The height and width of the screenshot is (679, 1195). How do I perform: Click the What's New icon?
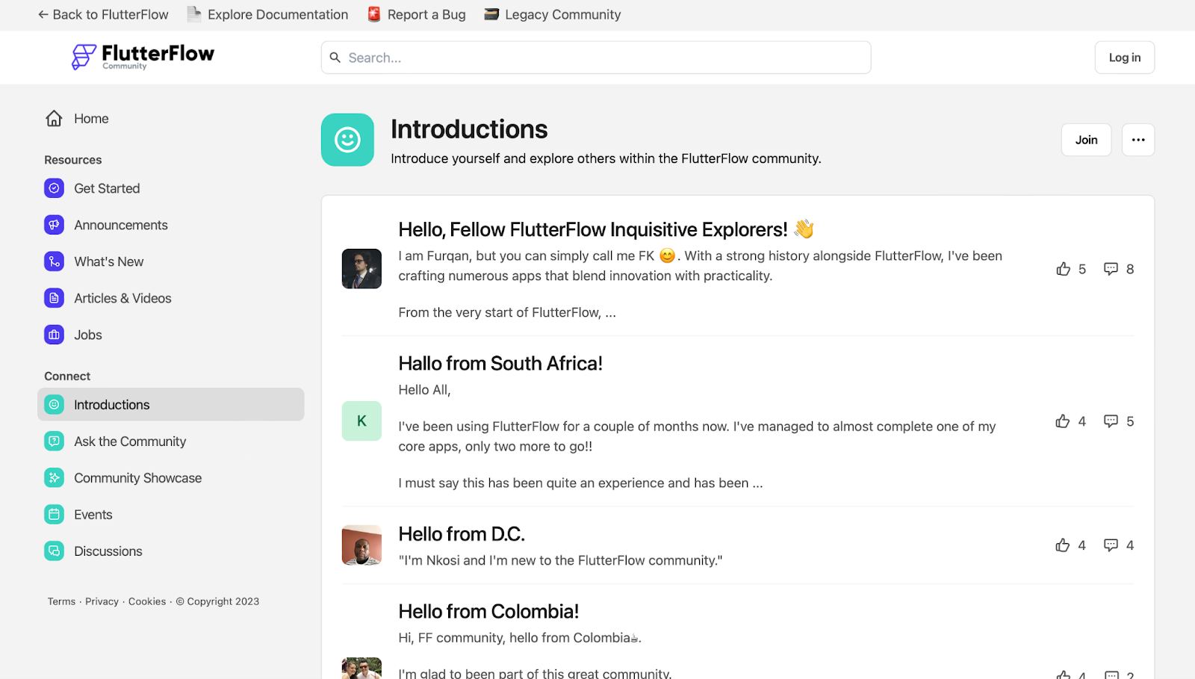click(x=54, y=261)
